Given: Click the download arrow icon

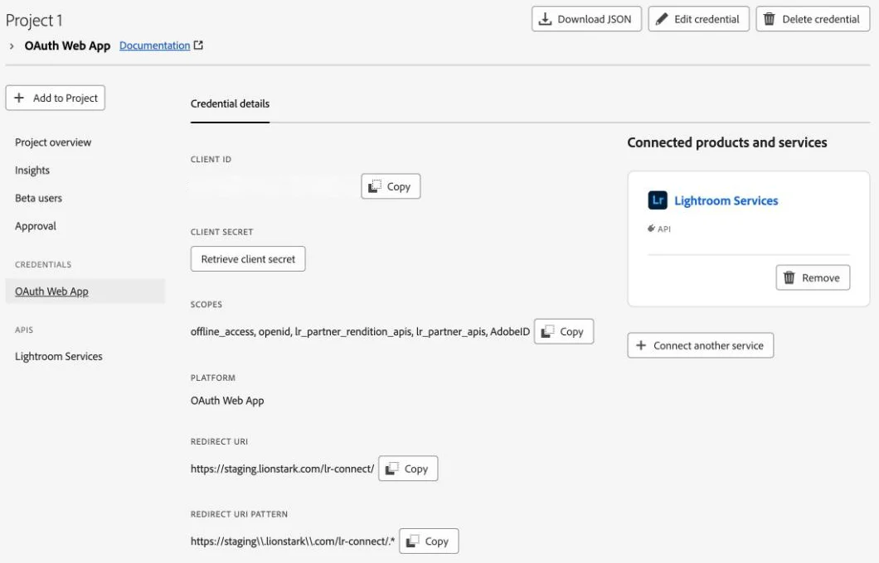Looking at the screenshot, I should click(x=545, y=19).
